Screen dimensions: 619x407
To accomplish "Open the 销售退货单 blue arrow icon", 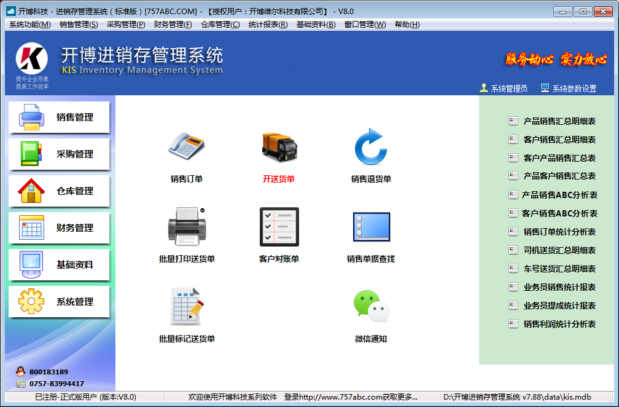I will tap(371, 146).
